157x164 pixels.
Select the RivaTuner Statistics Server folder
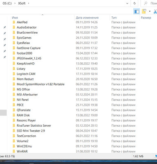[34, 125]
